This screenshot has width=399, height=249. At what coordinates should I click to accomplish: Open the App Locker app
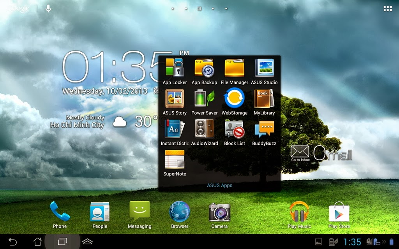pyautogui.click(x=175, y=68)
